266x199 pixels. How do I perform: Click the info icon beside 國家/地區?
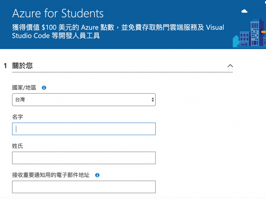44,88
